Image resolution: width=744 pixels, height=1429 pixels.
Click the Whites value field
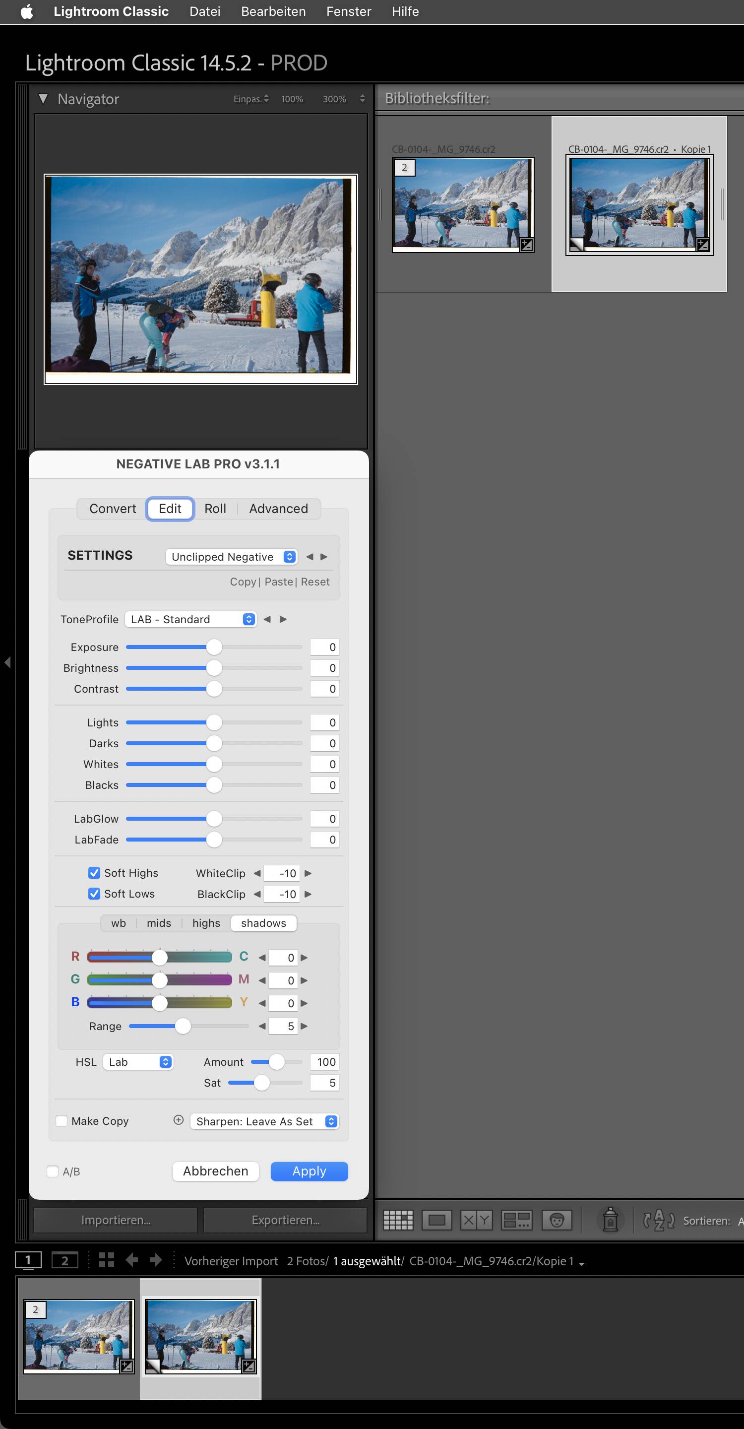pyautogui.click(x=324, y=764)
